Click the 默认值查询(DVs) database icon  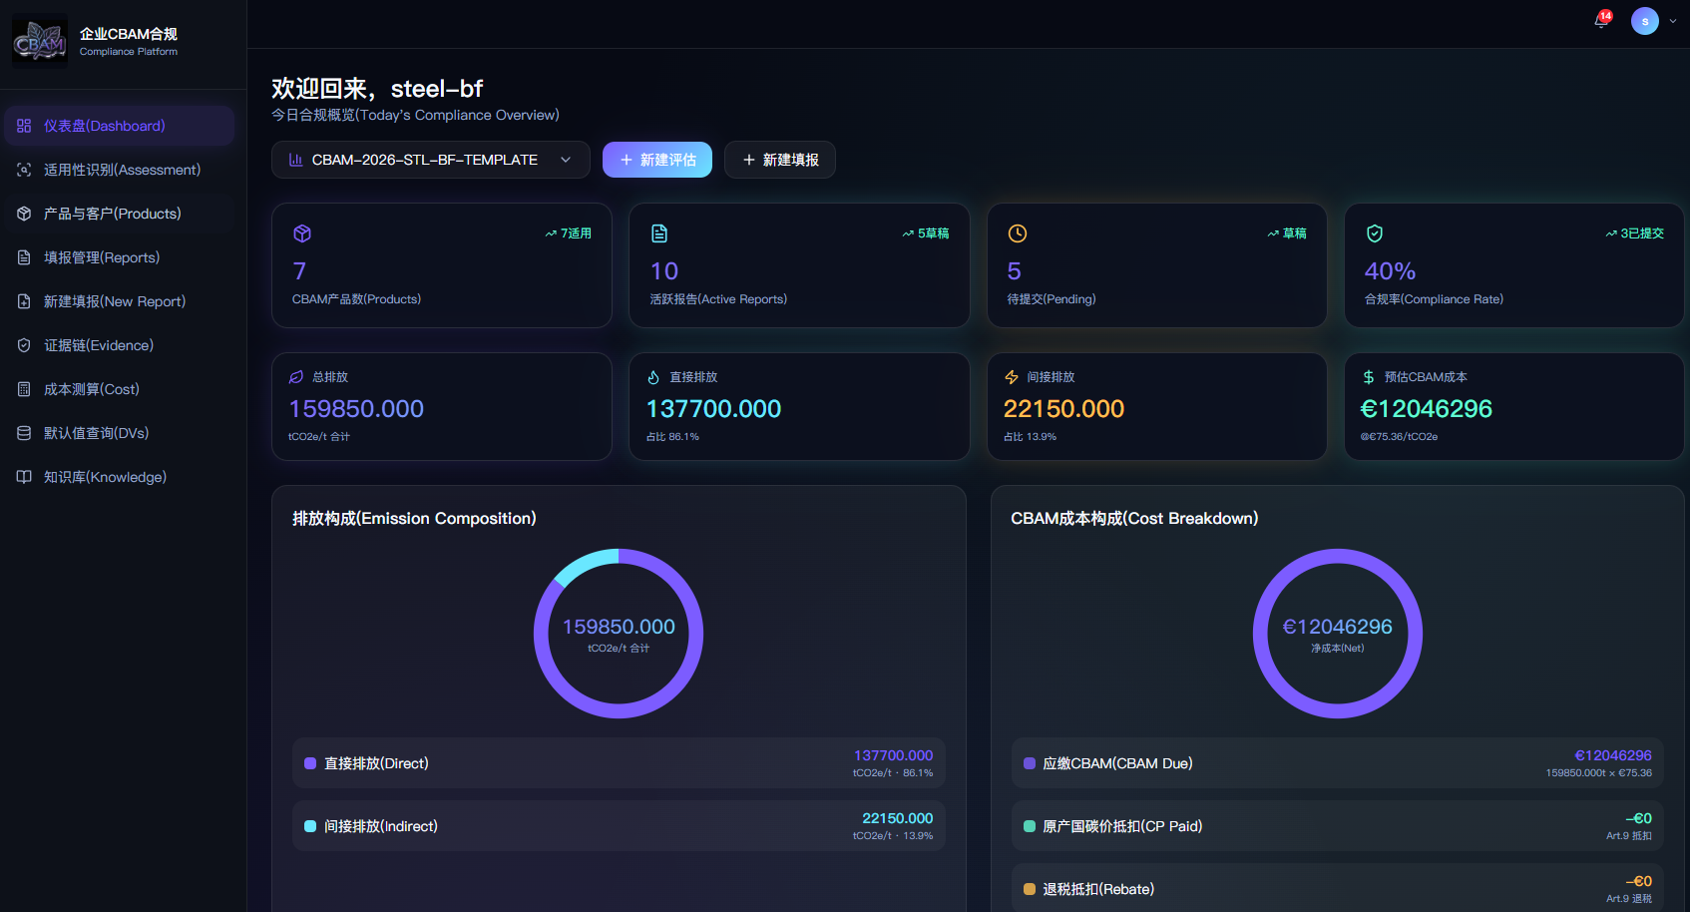(24, 433)
